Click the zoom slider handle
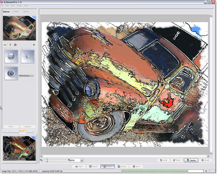The image size is (217, 174). 47,160
